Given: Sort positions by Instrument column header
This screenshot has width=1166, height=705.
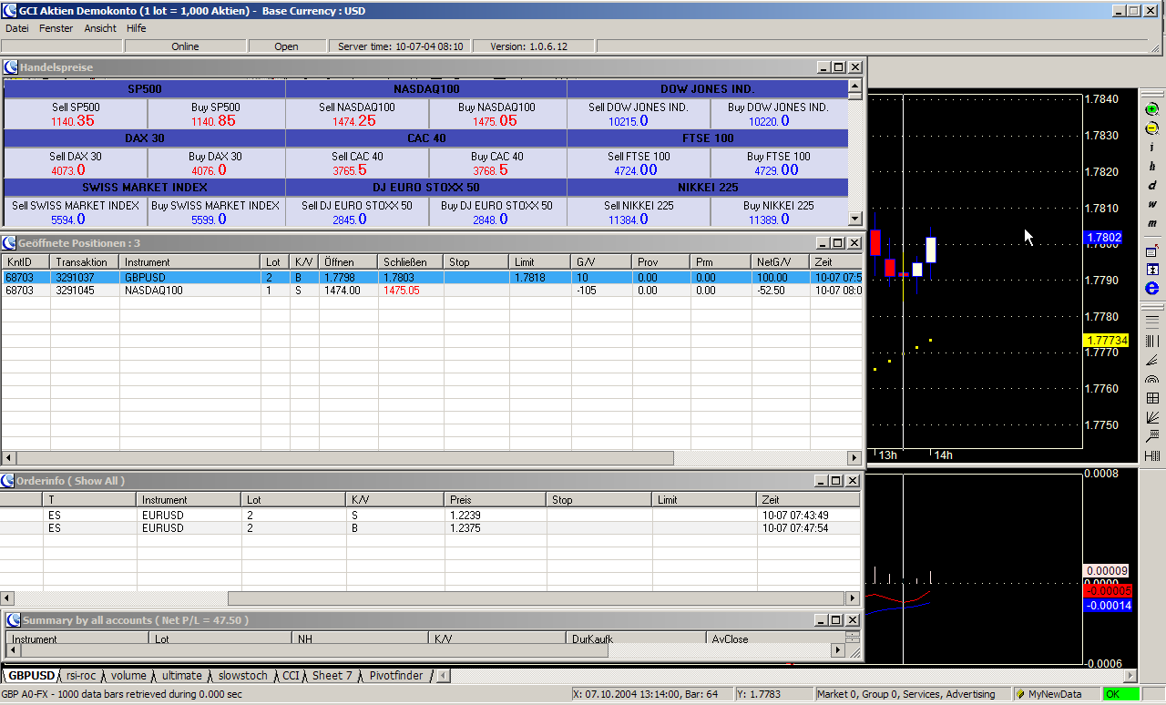Looking at the screenshot, I should (146, 262).
